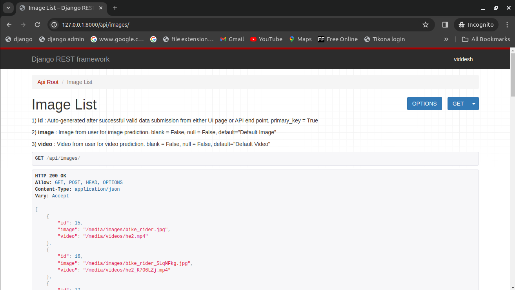
Task: Open the YouTube bookmark
Action: click(x=266, y=39)
